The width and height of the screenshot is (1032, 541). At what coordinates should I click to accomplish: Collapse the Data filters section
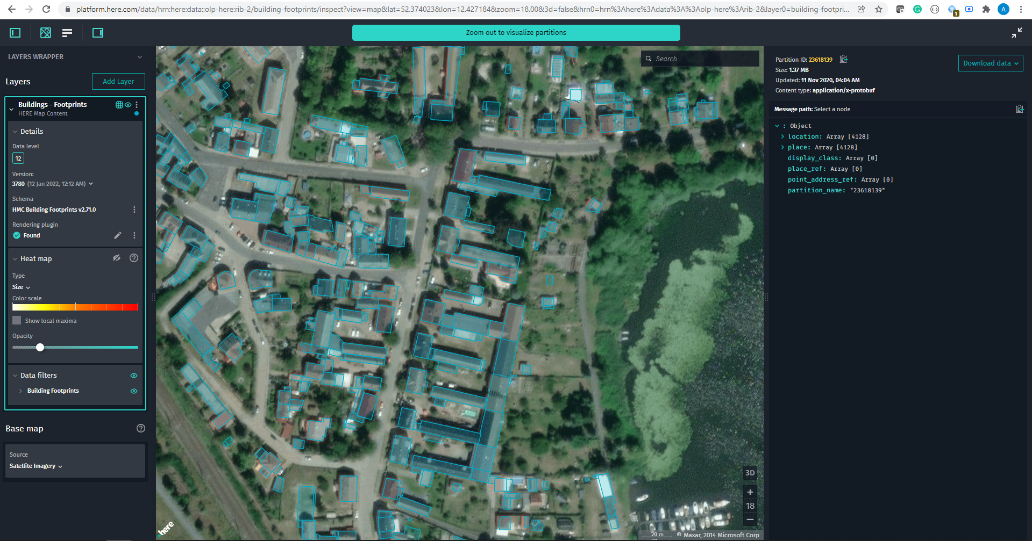pyautogui.click(x=15, y=376)
